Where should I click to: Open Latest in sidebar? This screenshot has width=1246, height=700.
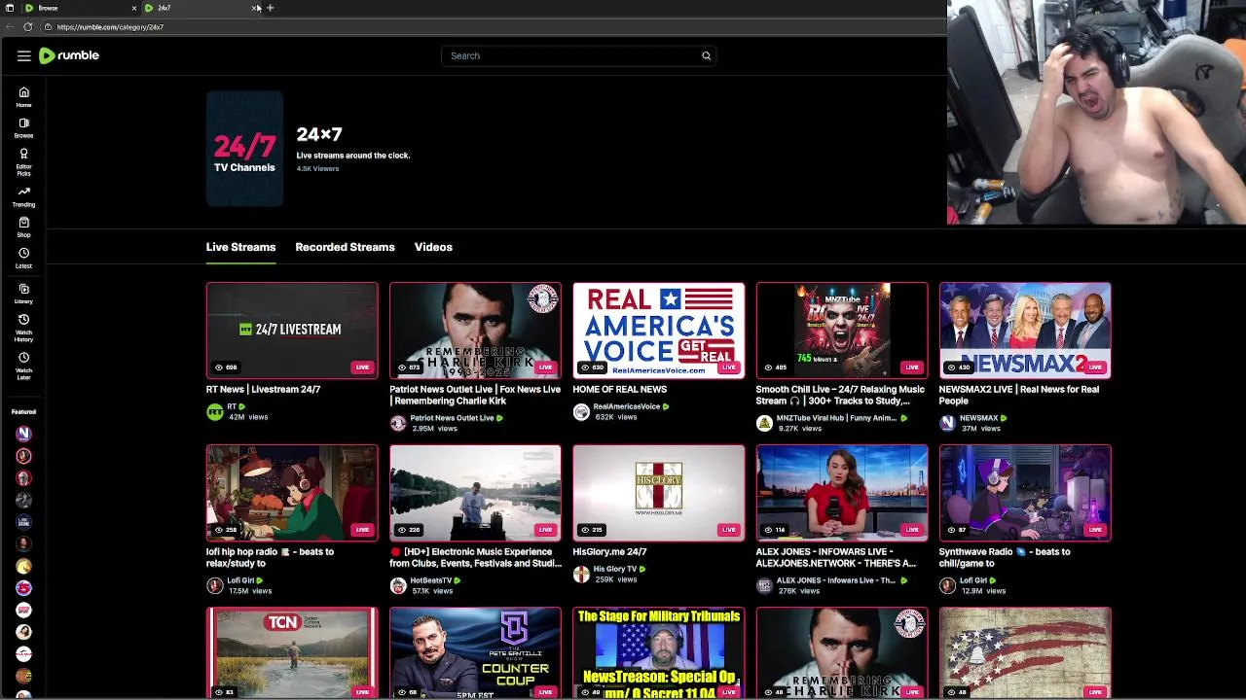click(23, 258)
